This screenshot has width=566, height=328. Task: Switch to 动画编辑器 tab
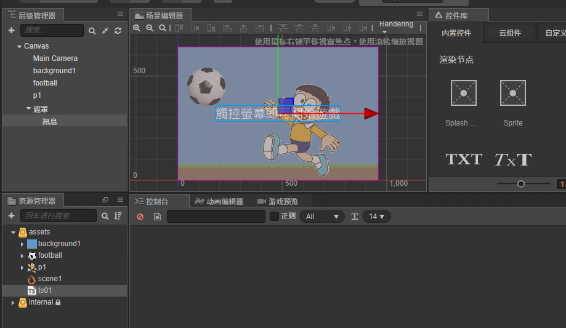[x=219, y=201]
